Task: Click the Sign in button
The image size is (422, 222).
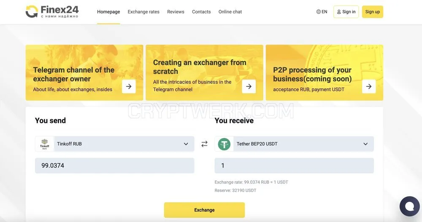Action: 346,12
